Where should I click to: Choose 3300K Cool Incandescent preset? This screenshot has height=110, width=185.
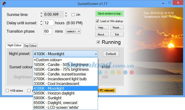coord(66,84)
